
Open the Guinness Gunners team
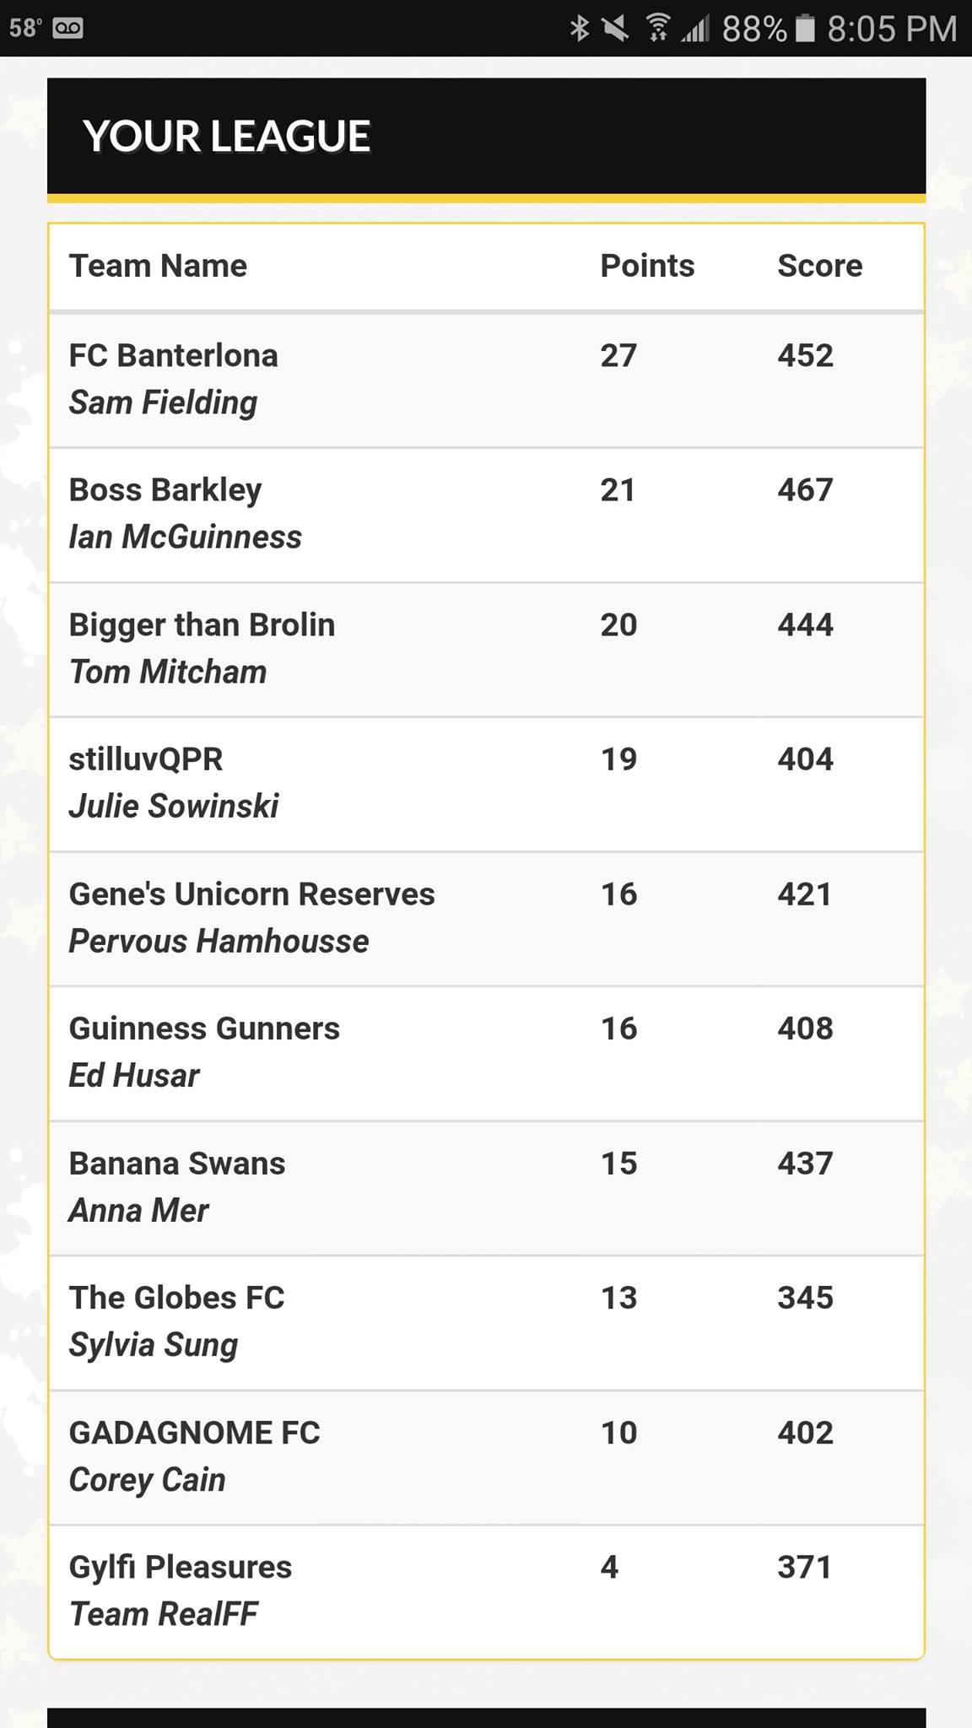(x=486, y=1053)
